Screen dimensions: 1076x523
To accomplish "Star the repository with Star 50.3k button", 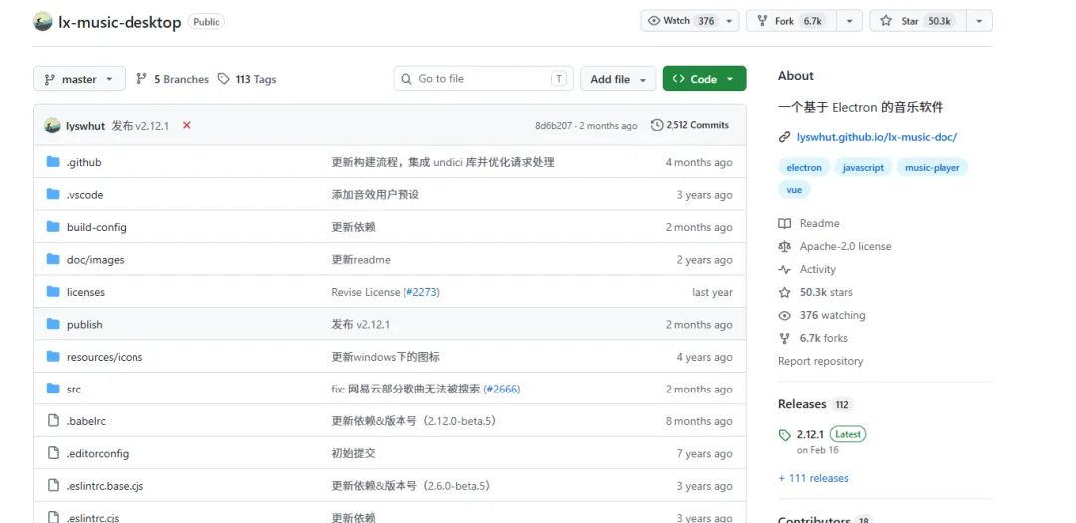I will (x=919, y=21).
